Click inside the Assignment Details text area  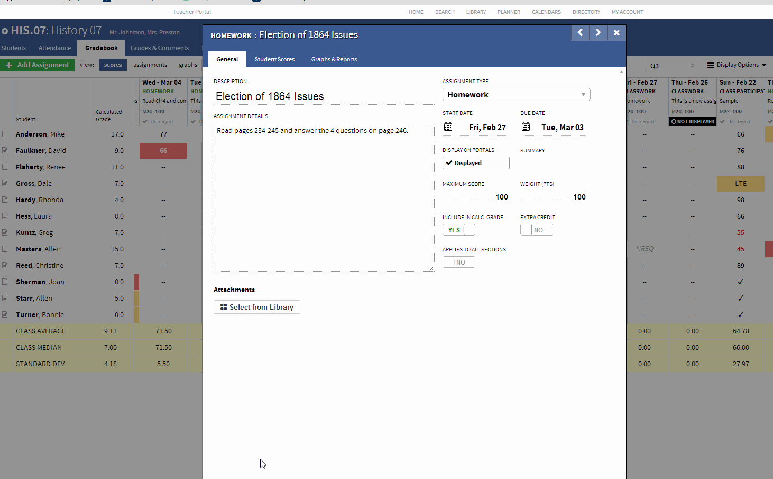(x=324, y=196)
